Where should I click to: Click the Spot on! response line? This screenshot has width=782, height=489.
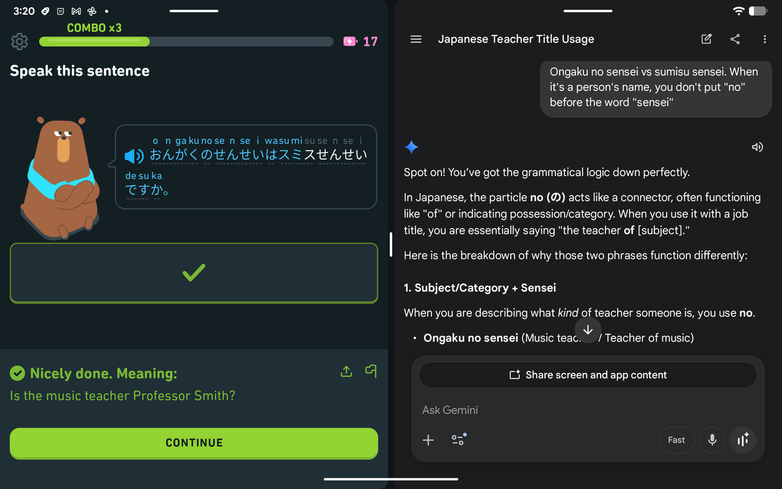547,172
